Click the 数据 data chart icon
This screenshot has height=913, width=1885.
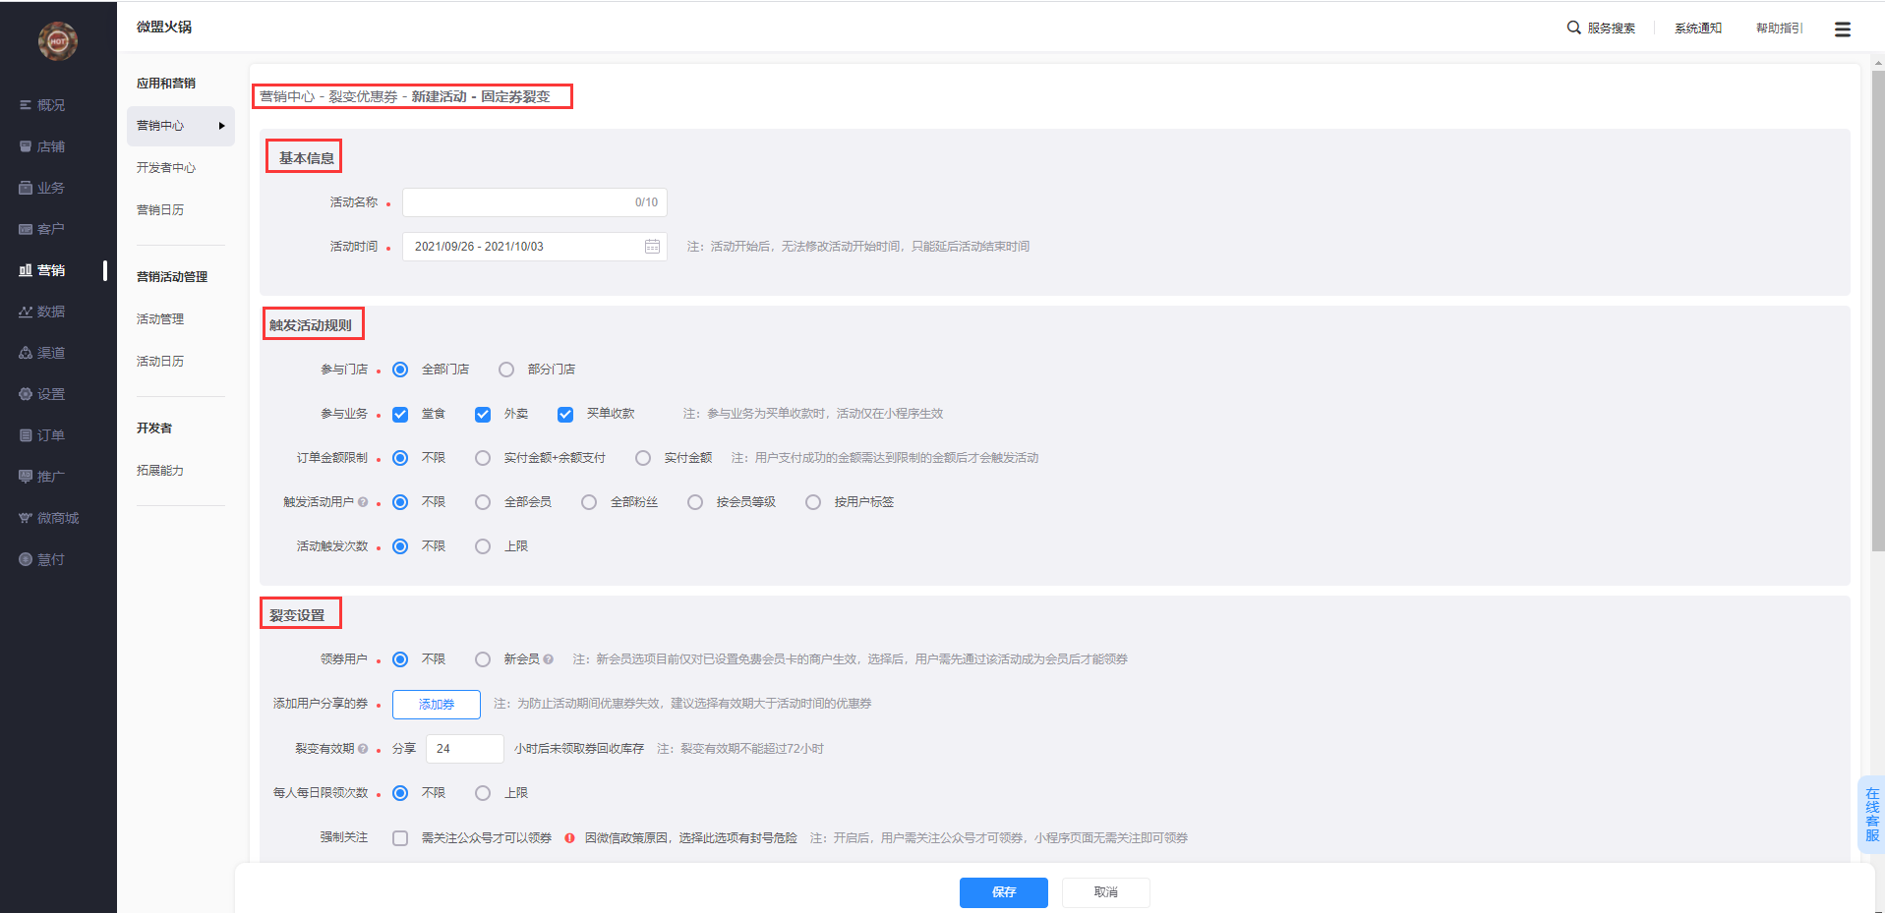pyautogui.click(x=26, y=312)
